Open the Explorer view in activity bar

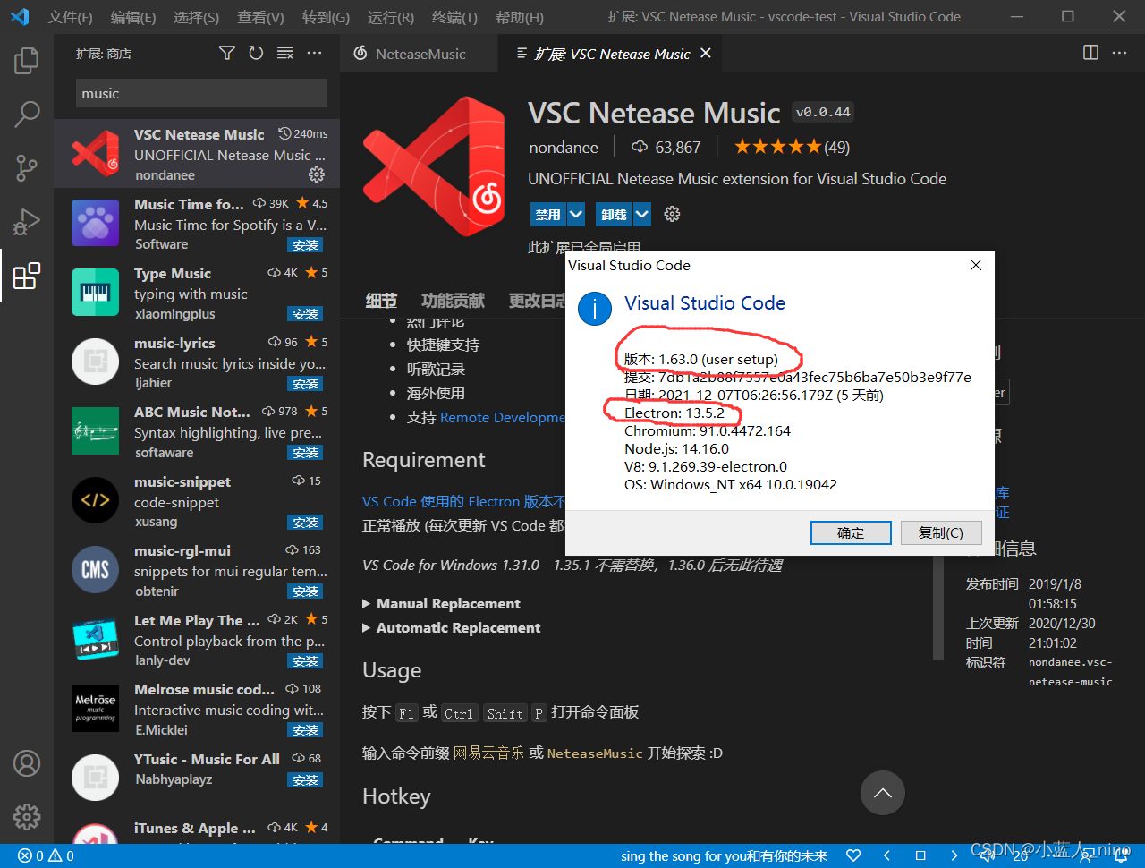[27, 60]
